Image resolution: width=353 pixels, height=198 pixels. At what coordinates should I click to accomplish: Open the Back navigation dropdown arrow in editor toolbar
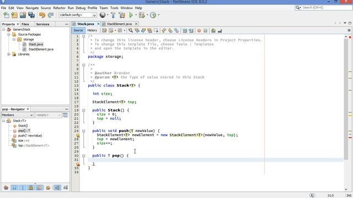click(x=115, y=30)
